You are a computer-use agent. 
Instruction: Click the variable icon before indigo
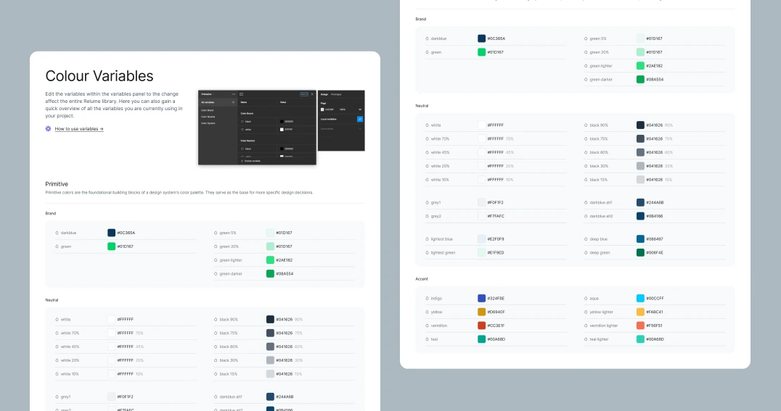tap(427, 299)
